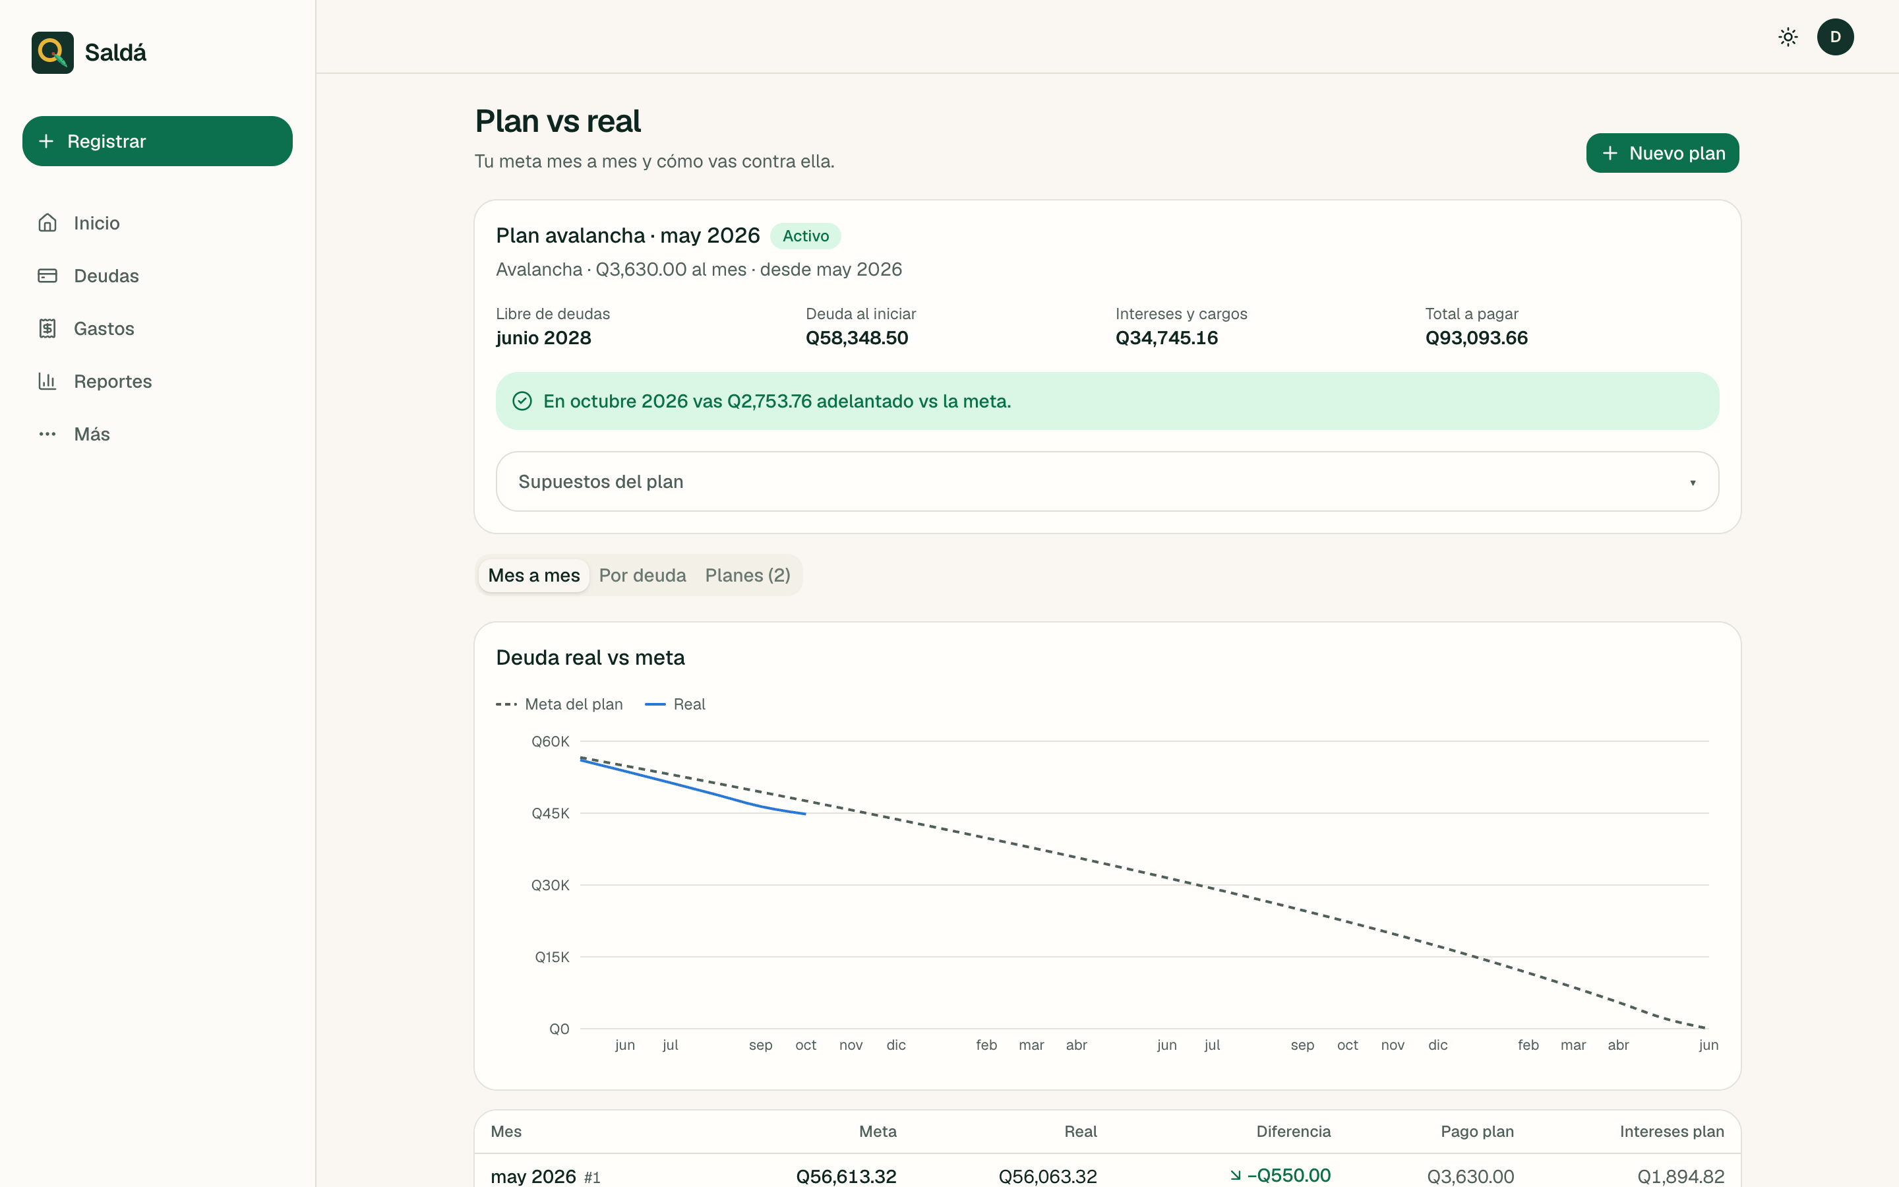Click the Q58,348.50 Deuda al iniciar value
This screenshot has height=1187, width=1899.
point(857,338)
